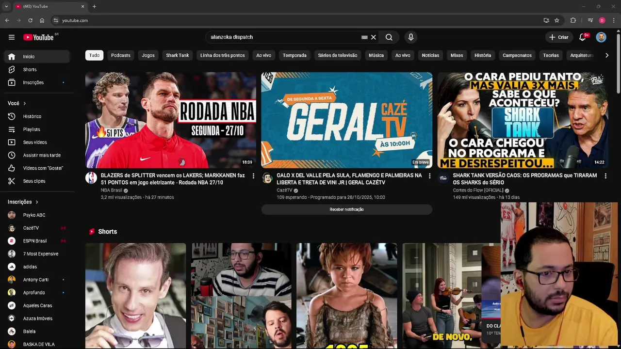
Task: Open browser extensions puzzle icon
Action: tap(573, 20)
